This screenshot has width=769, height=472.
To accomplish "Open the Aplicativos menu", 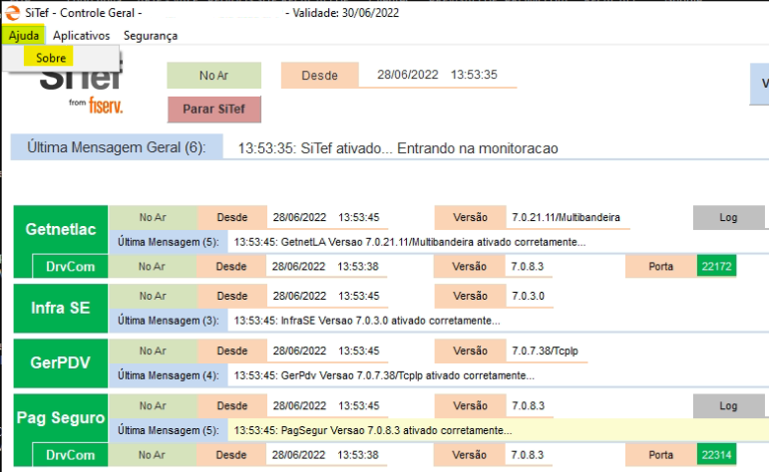I will [82, 36].
